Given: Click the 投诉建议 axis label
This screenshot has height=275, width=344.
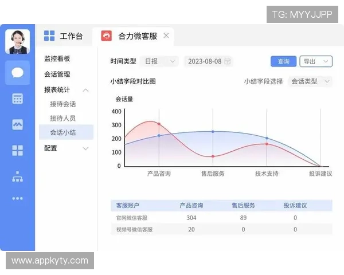Looking at the screenshot, I should (x=320, y=174).
